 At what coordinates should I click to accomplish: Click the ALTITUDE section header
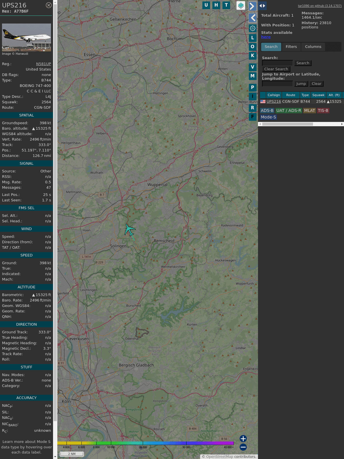26,287
